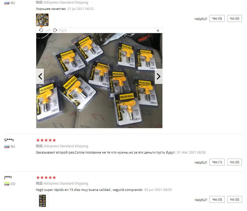Click Yes (1) on G***s's review
The height and width of the screenshot is (211, 247).
[217, 162]
